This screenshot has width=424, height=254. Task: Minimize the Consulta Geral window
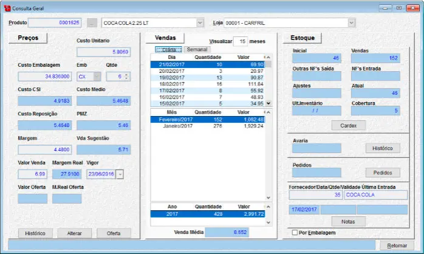tap(385, 8)
